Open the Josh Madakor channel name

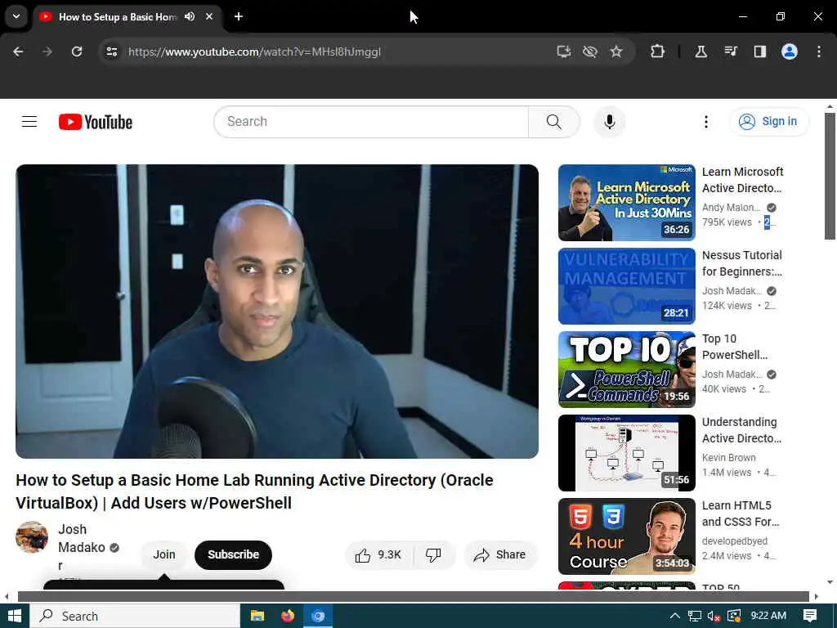point(82,547)
